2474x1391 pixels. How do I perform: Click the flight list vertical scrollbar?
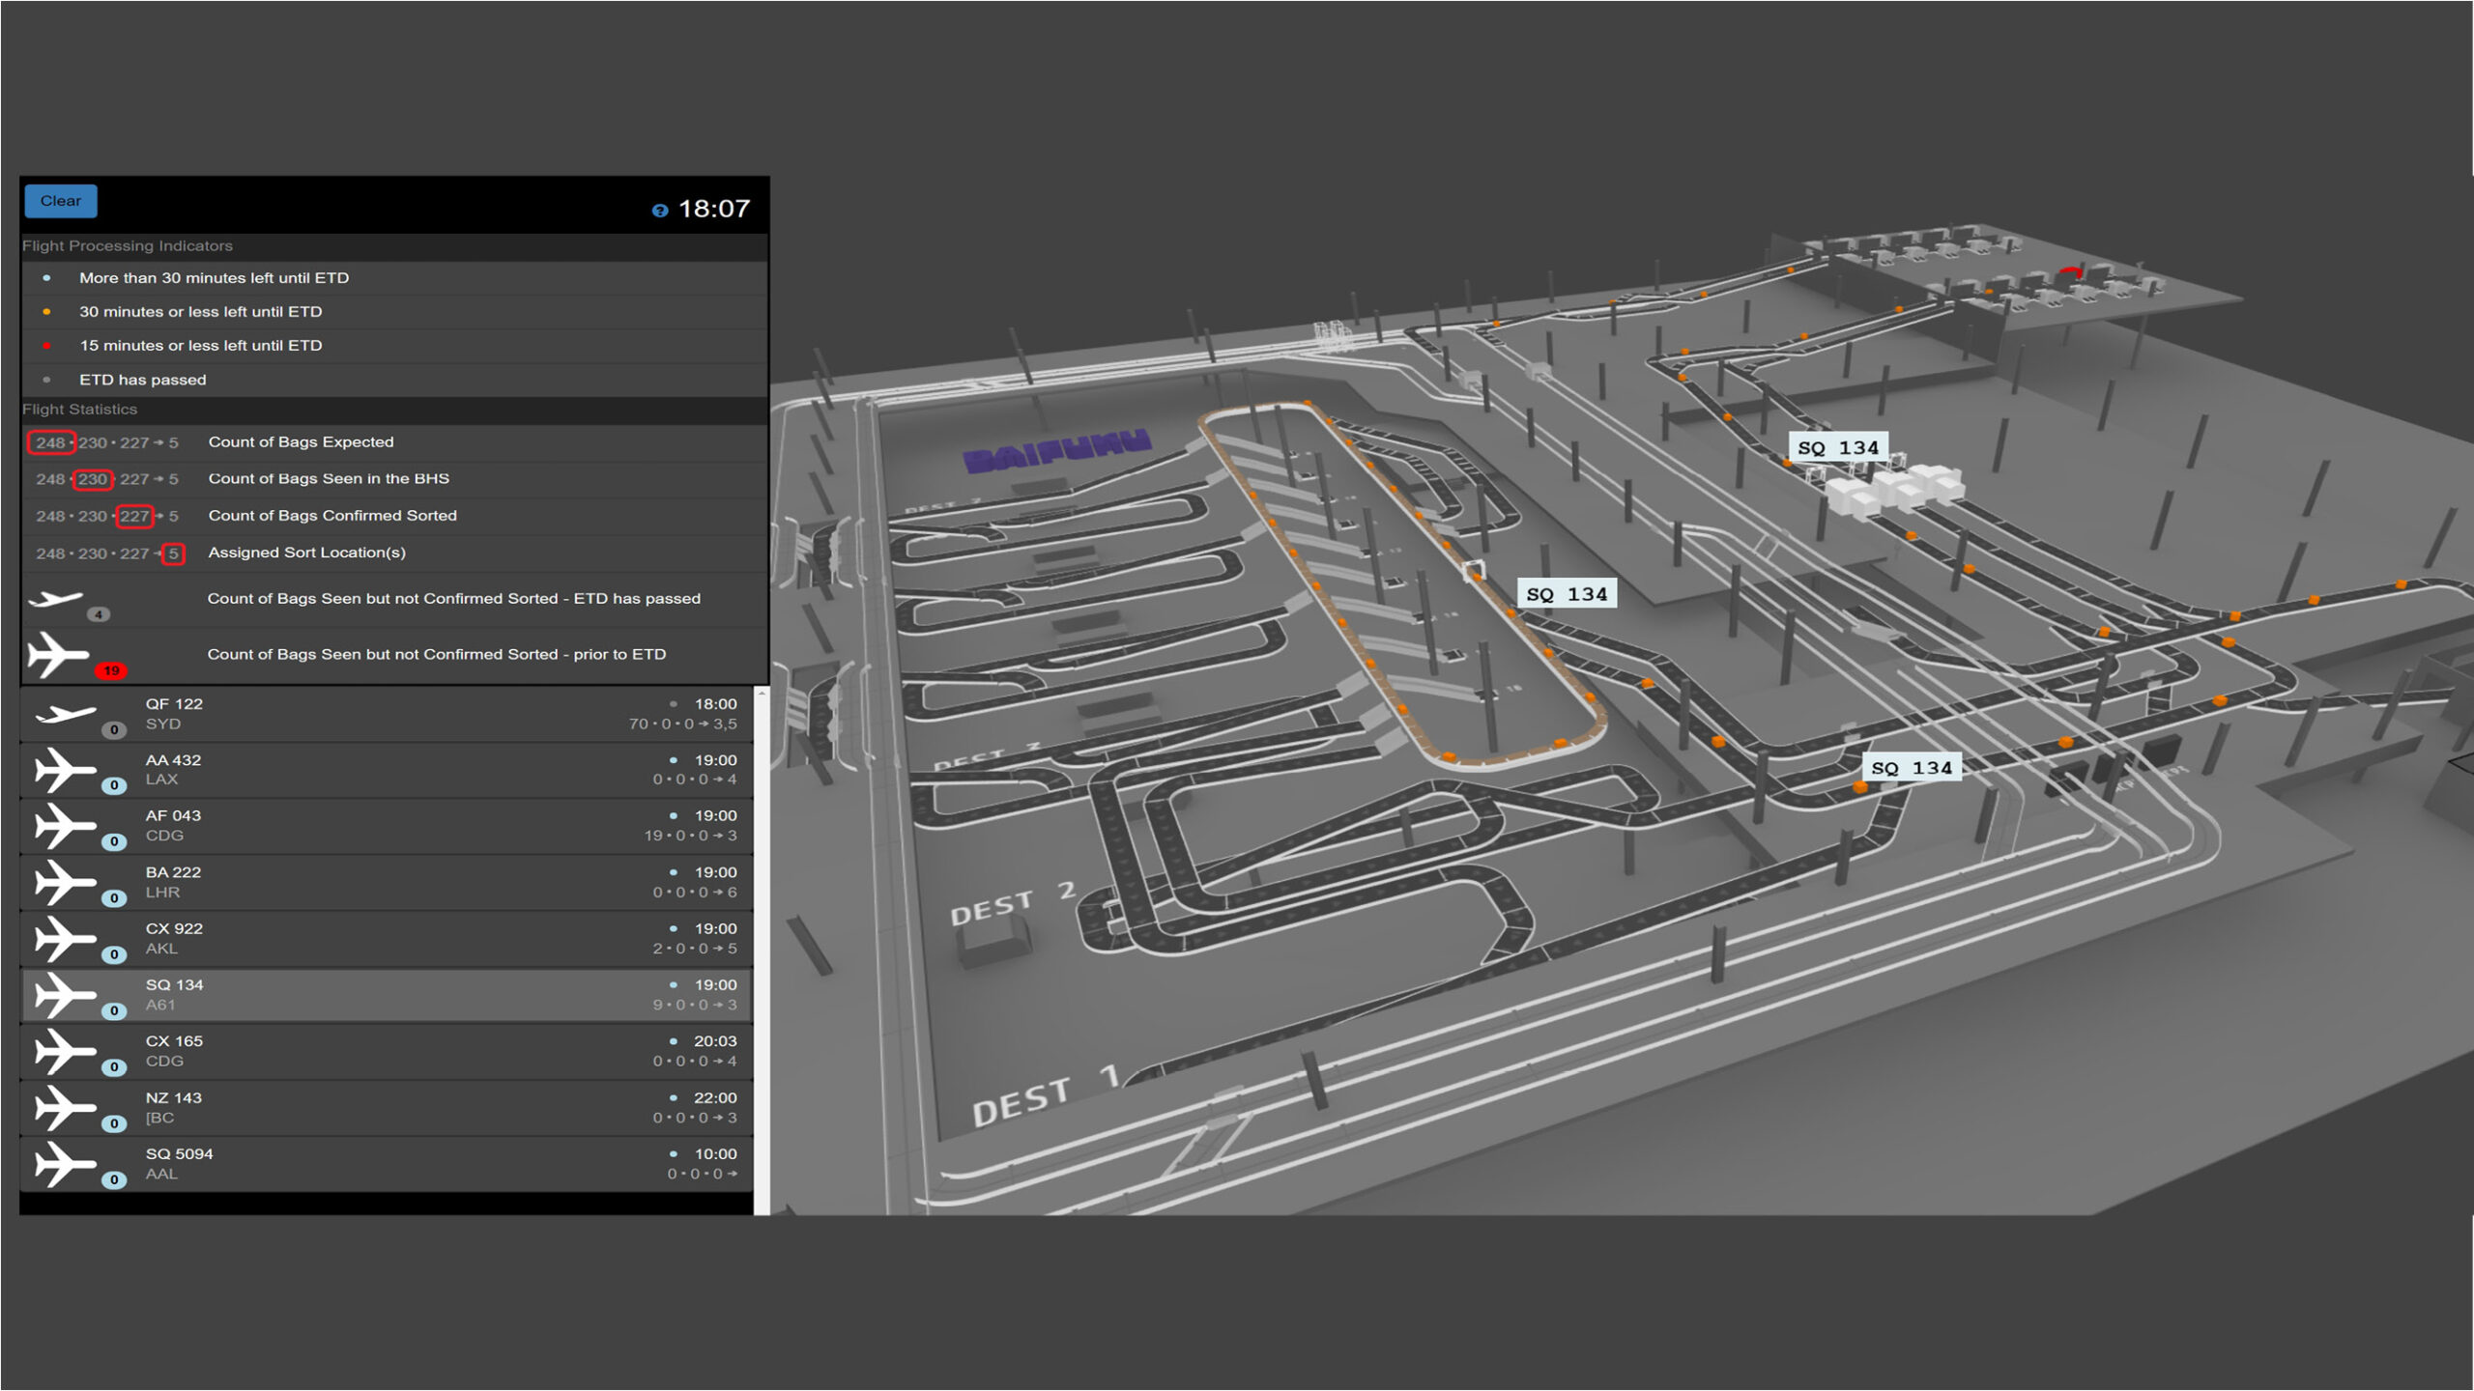(x=762, y=951)
